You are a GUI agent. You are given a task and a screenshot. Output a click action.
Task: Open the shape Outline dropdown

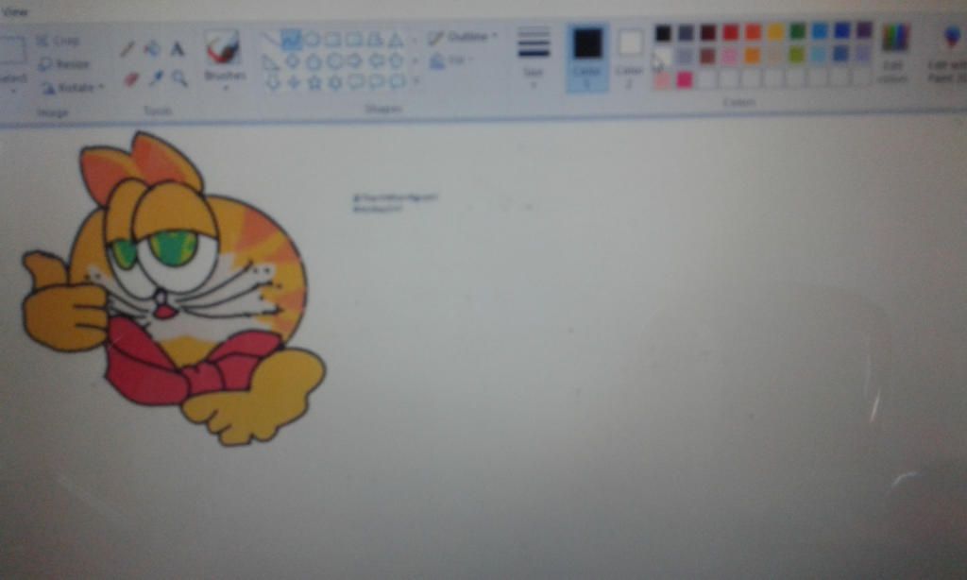(463, 38)
